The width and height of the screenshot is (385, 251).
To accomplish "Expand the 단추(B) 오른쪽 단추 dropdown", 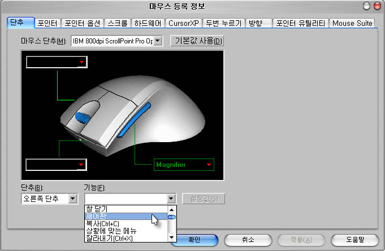I will (x=73, y=199).
